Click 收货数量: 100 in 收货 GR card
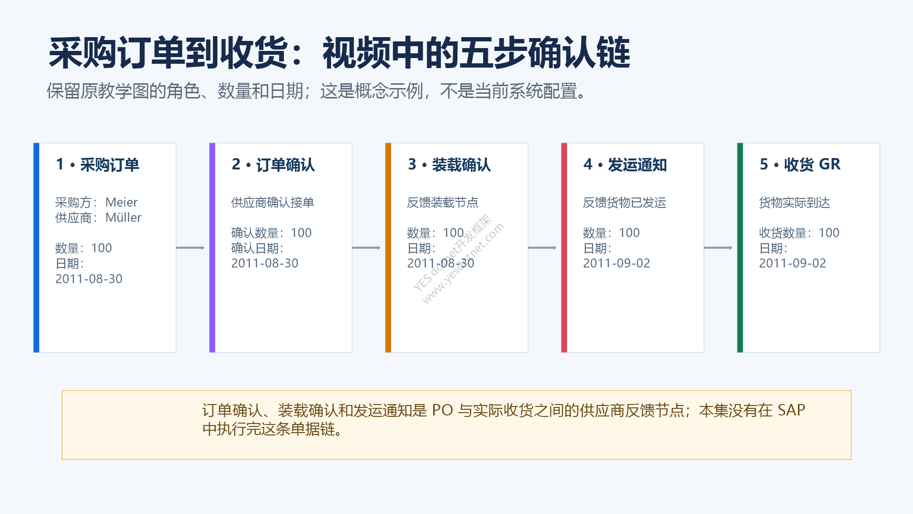Screen dimensions: 913x514 click(799, 233)
